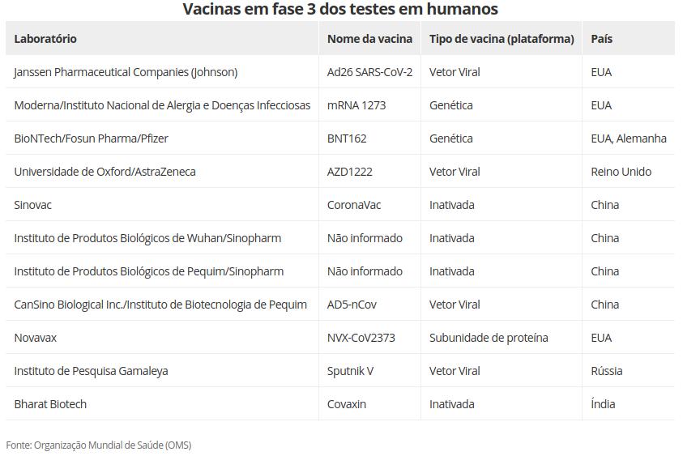Image resolution: width=683 pixels, height=456 pixels.
Task: Select the Sinovac laboratory cell
Action: [32, 205]
